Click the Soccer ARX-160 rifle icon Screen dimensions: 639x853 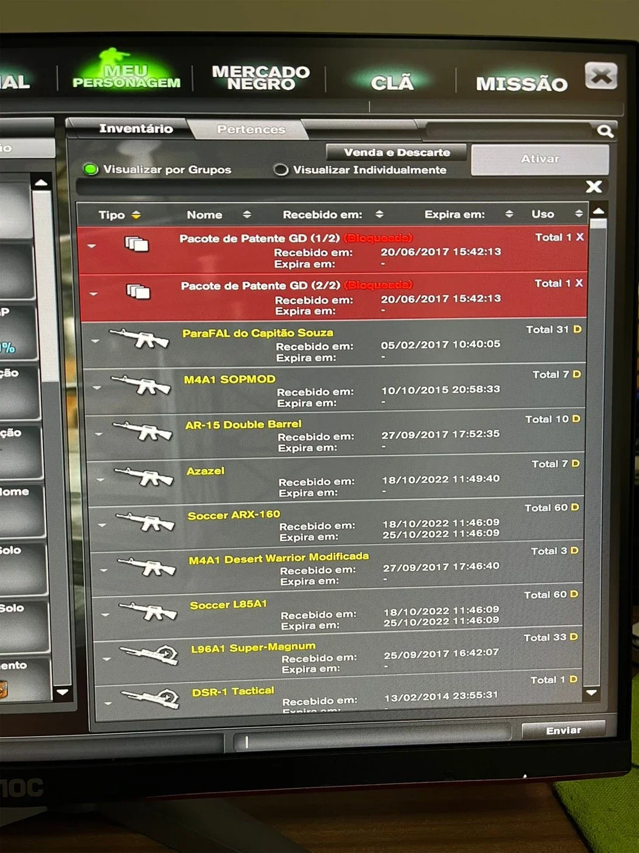(x=146, y=522)
